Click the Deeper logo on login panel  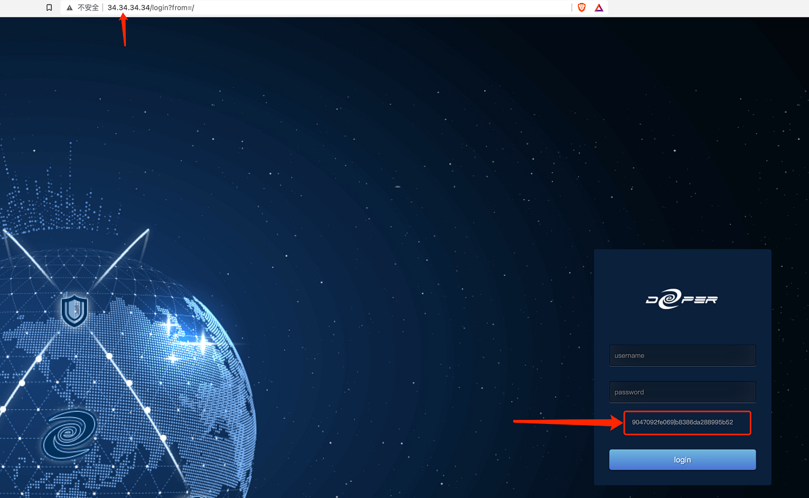(x=682, y=300)
